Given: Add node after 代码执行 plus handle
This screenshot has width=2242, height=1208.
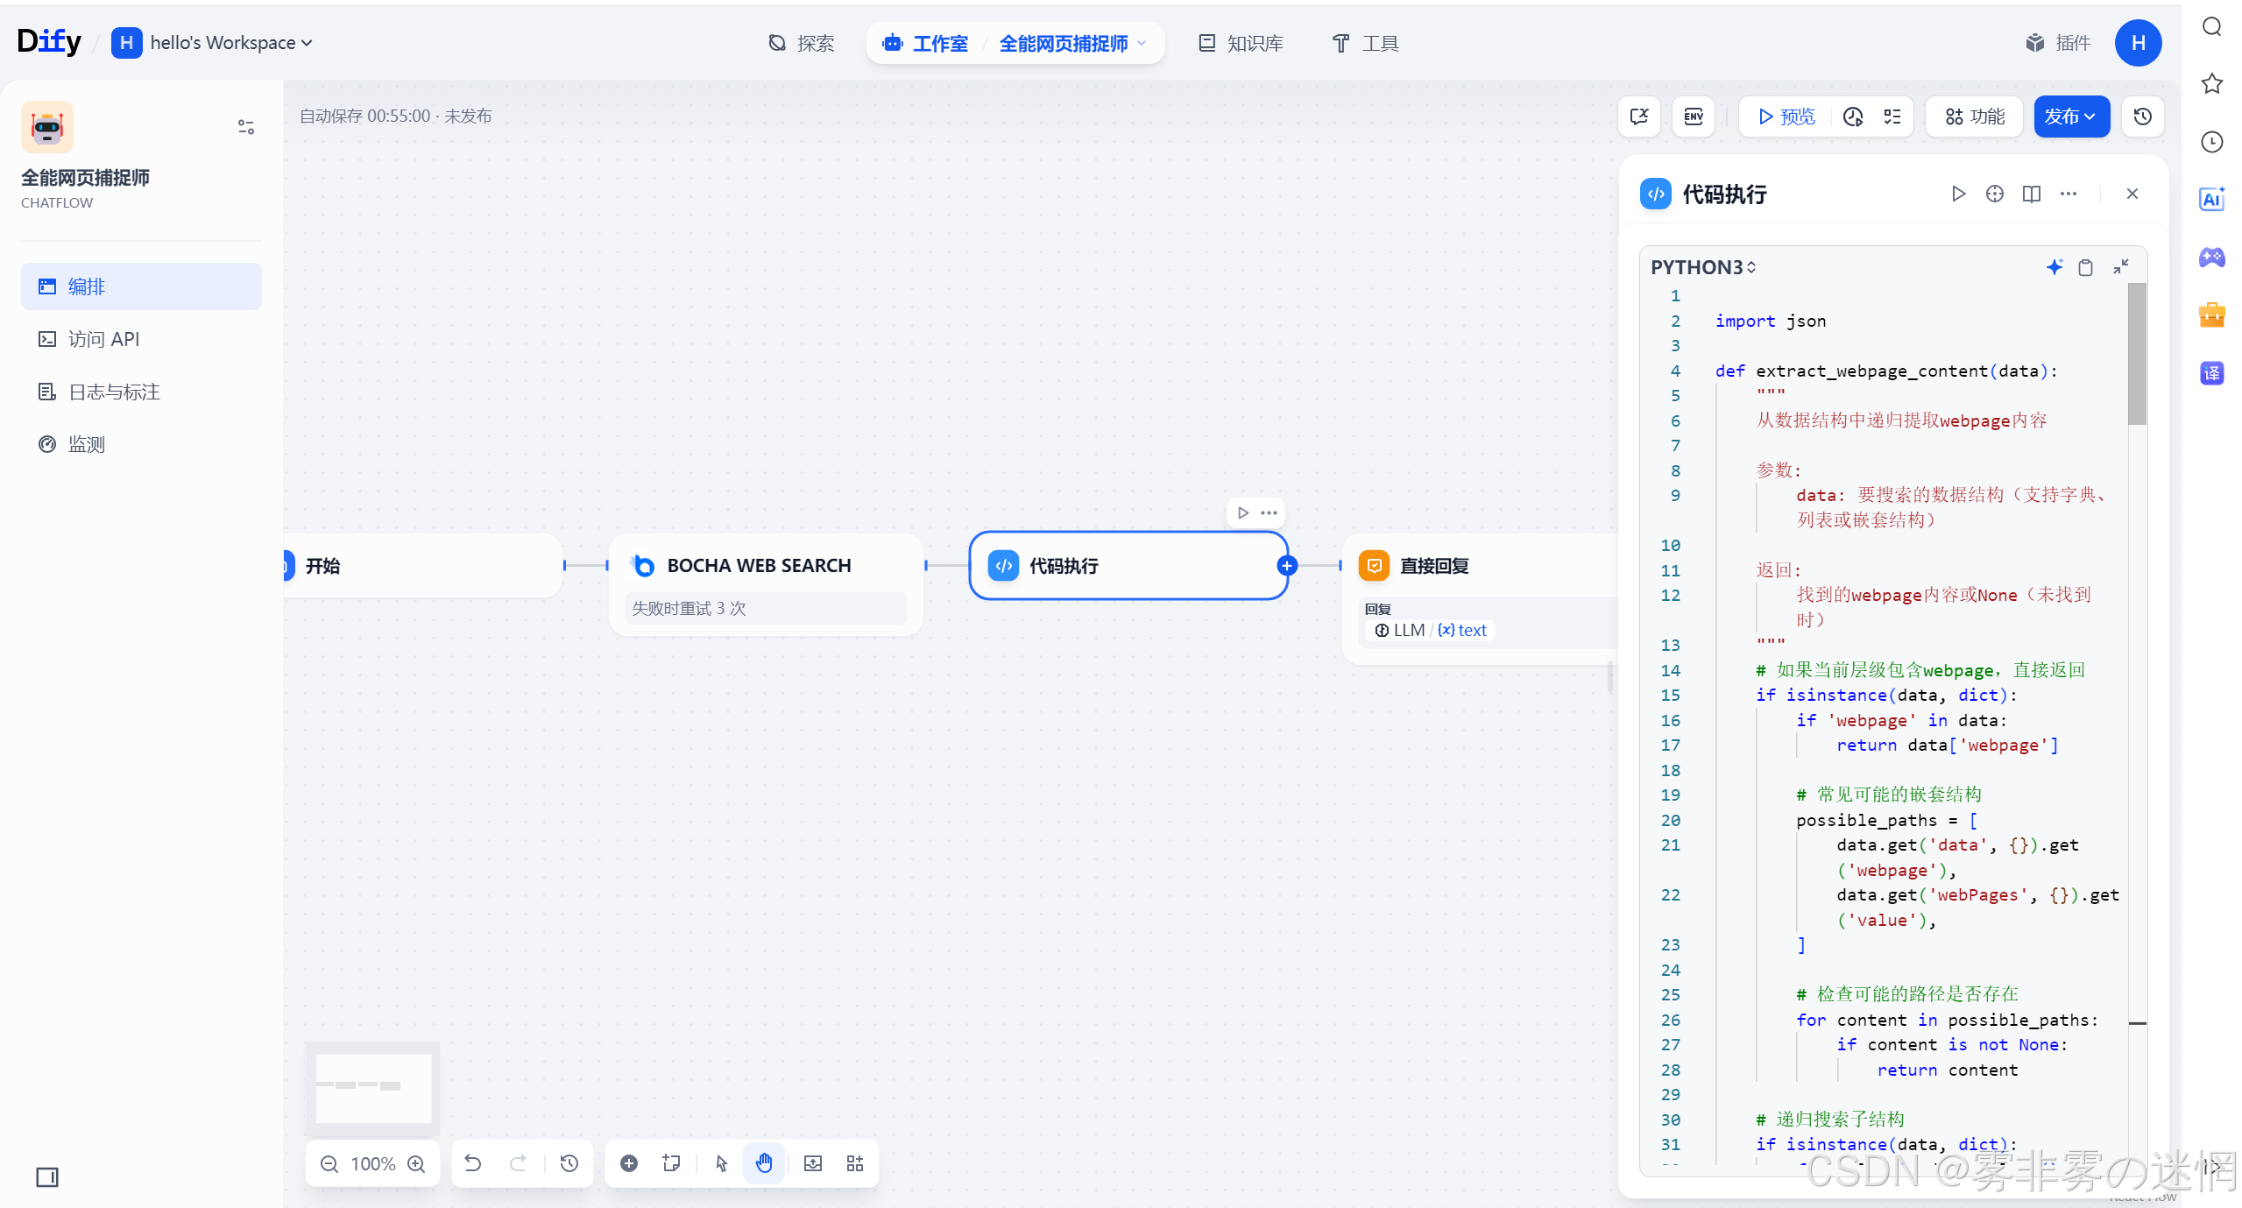Looking at the screenshot, I should (x=1287, y=566).
